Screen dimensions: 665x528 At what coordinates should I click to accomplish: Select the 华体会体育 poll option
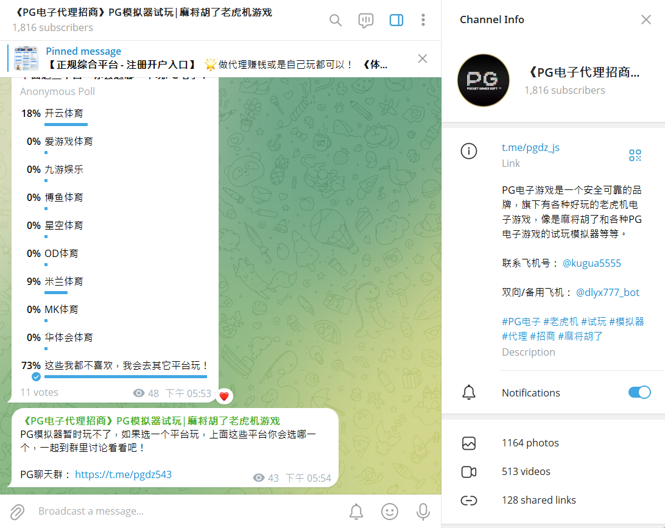tap(115, 340)
